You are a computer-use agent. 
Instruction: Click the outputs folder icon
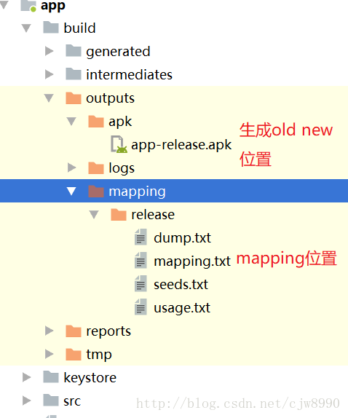tap(74, 98)
